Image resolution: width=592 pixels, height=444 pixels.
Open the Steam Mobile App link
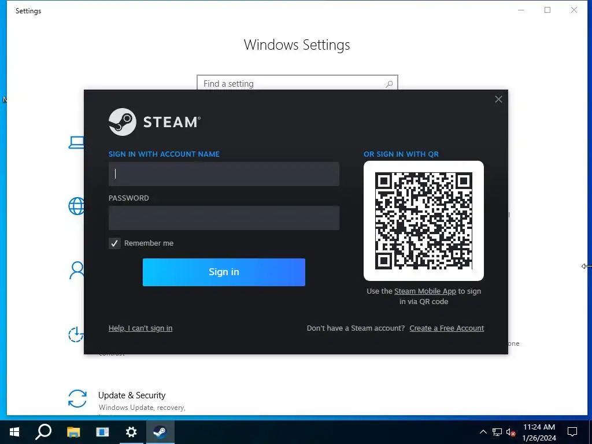click(x=425, y=291)
